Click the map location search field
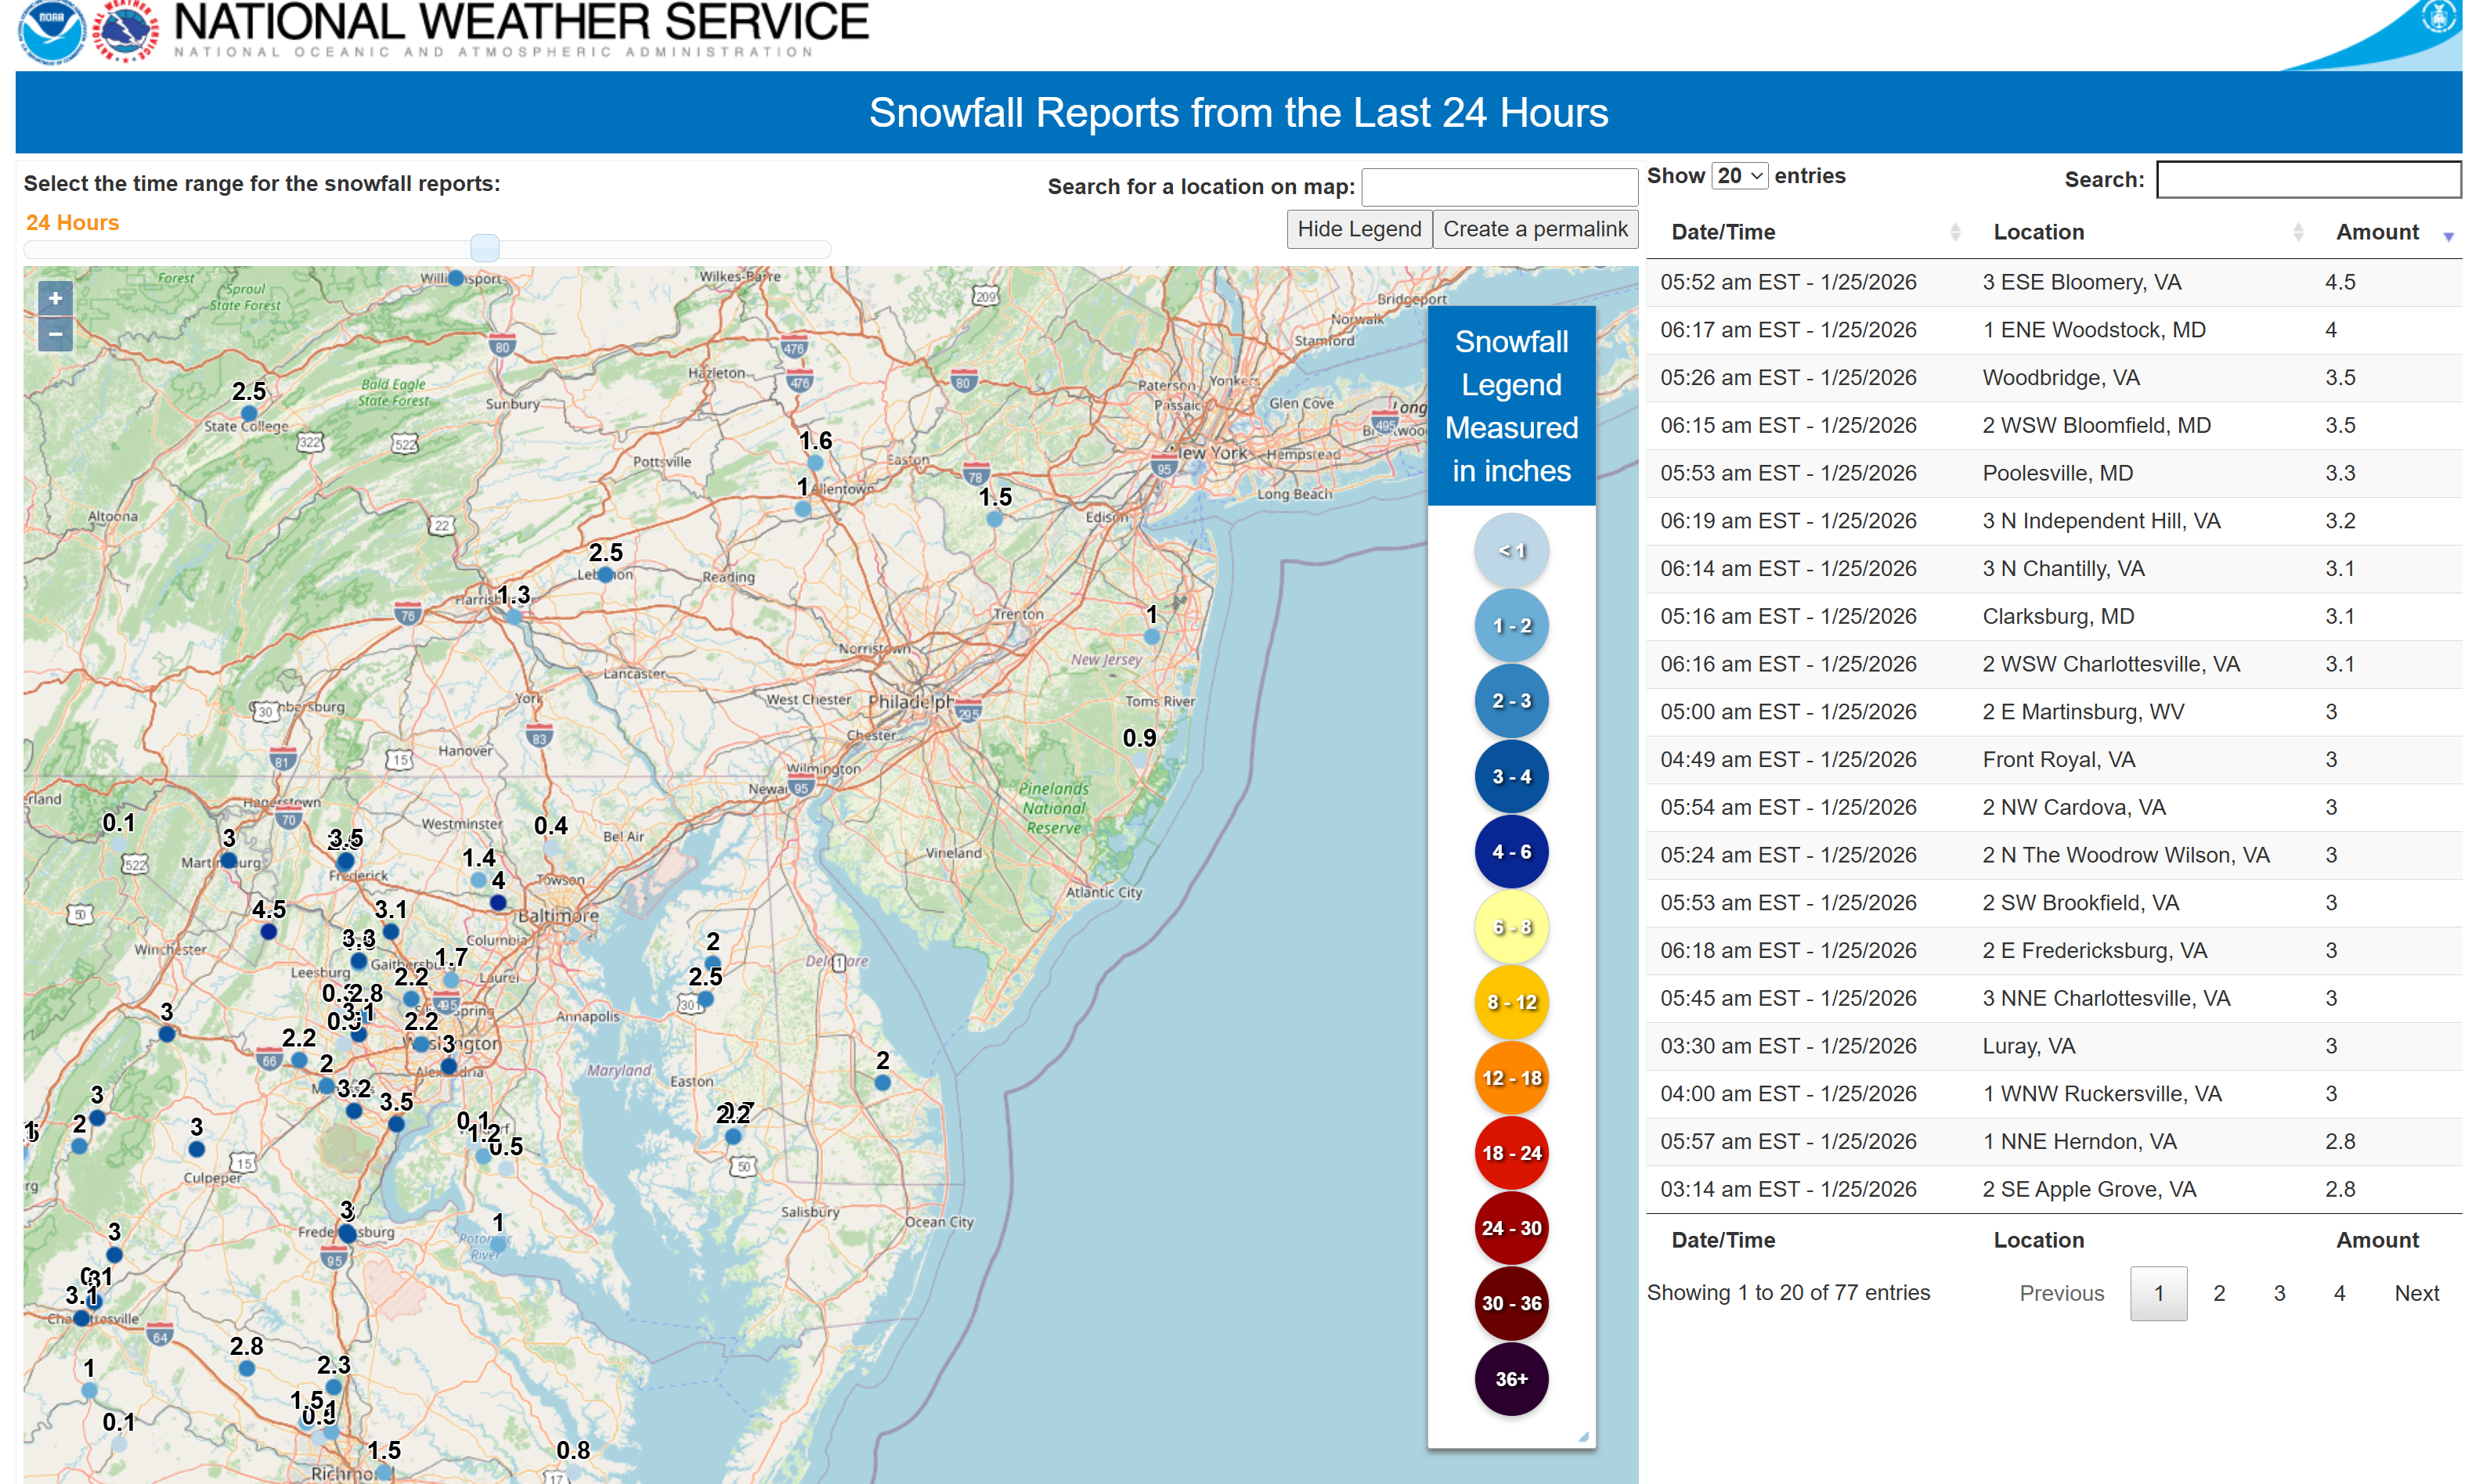Screen dimensions: 2472x1484 (1498, 187)
